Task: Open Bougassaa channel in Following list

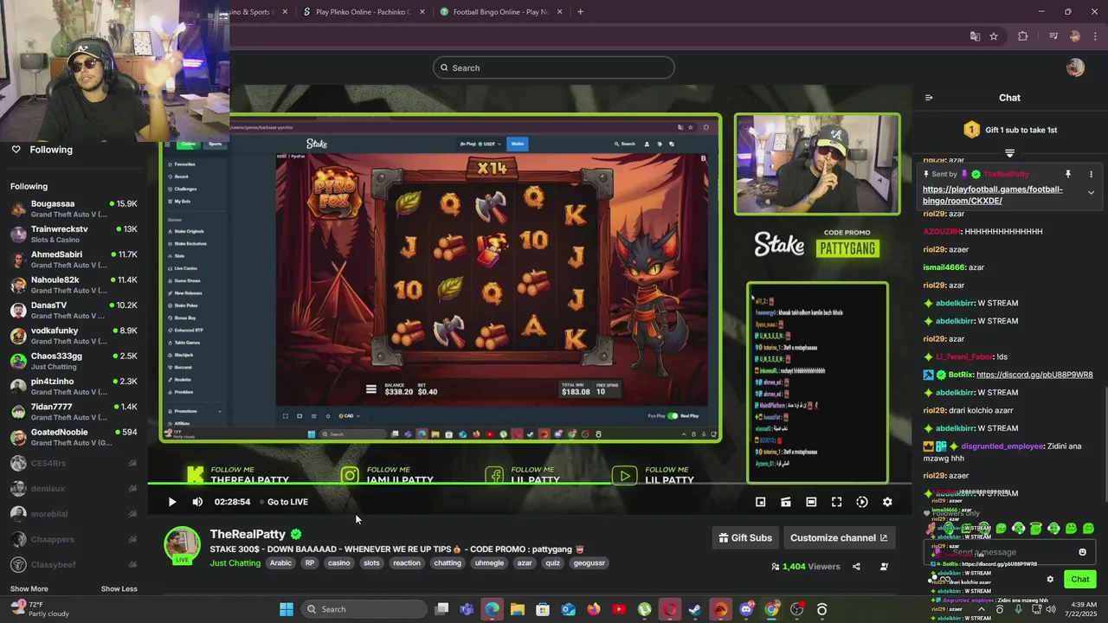Action: pyautogui.click(x=74, y=209)
